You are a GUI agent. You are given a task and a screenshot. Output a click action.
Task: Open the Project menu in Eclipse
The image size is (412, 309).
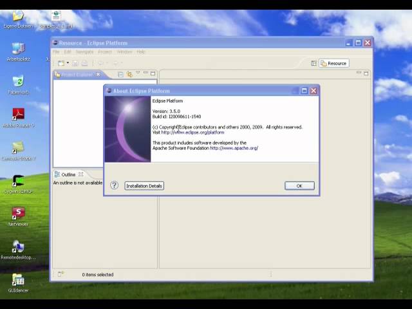coord(105,51)
